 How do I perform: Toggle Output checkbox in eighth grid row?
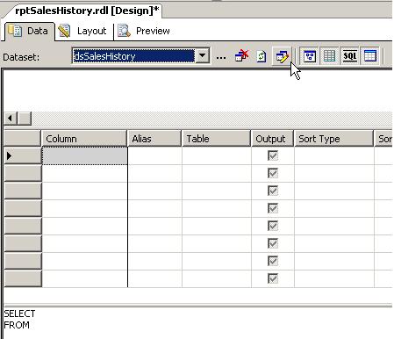[x=273, y=278]
